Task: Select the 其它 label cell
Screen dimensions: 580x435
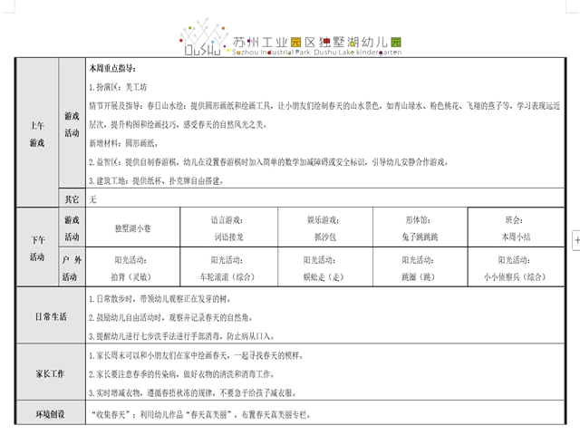Action: [x=72, y=199]
